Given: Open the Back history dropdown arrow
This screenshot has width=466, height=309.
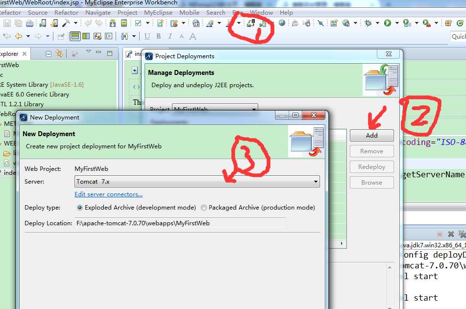Looking at the screenshot, I should coord(28,36).
